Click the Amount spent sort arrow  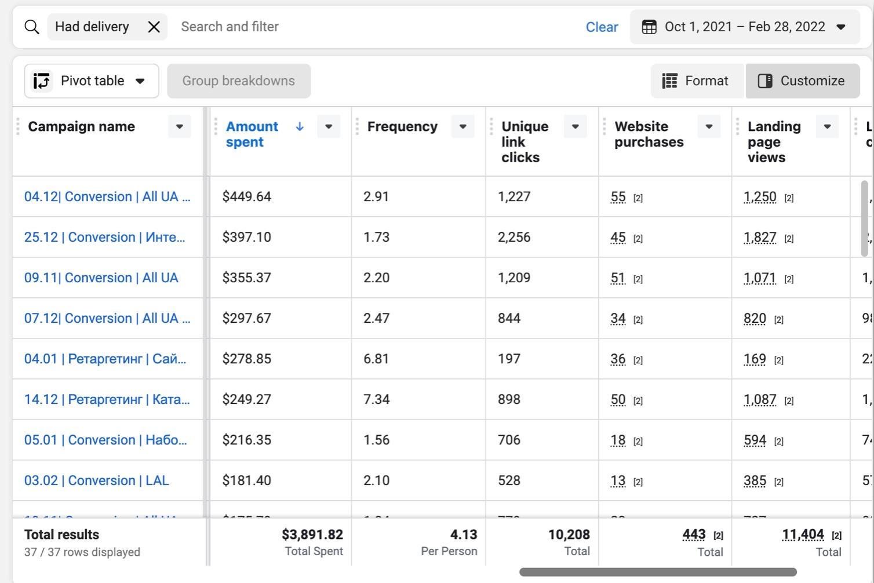tap(300, 127)
